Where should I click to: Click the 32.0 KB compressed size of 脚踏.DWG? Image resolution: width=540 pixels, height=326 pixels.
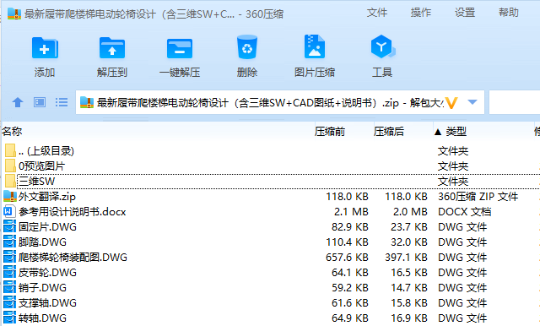[409, 242]
